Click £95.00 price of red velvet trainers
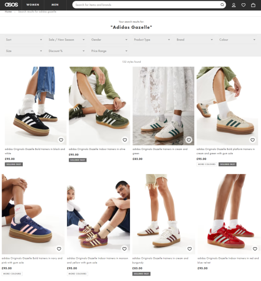261x281 pixels. point(202,269)
